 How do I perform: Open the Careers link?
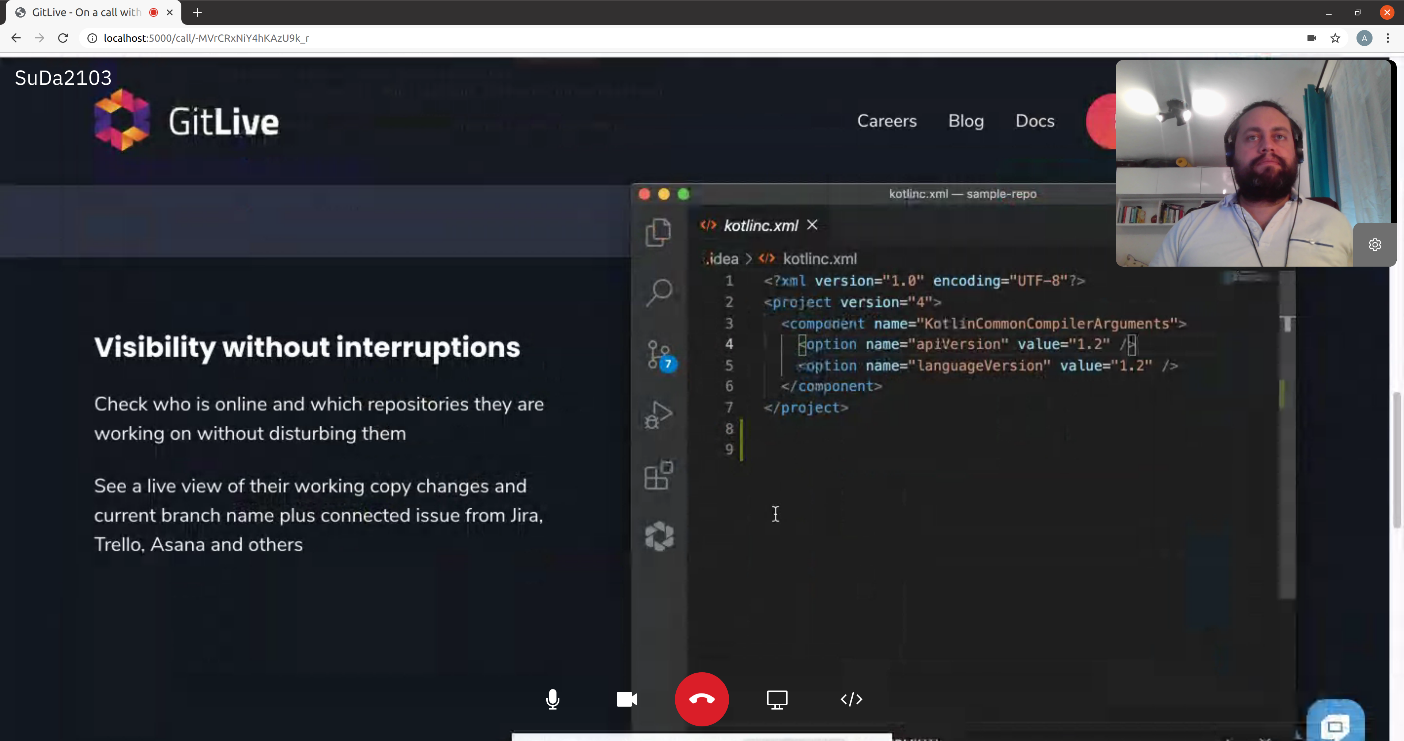(887, 121)
